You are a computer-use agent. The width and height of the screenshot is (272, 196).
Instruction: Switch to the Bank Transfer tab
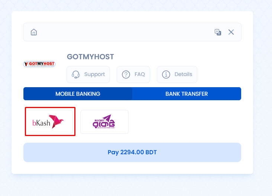coord(187,94)
